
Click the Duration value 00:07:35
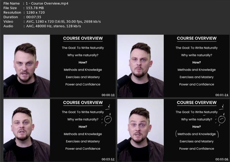(34, 17)
